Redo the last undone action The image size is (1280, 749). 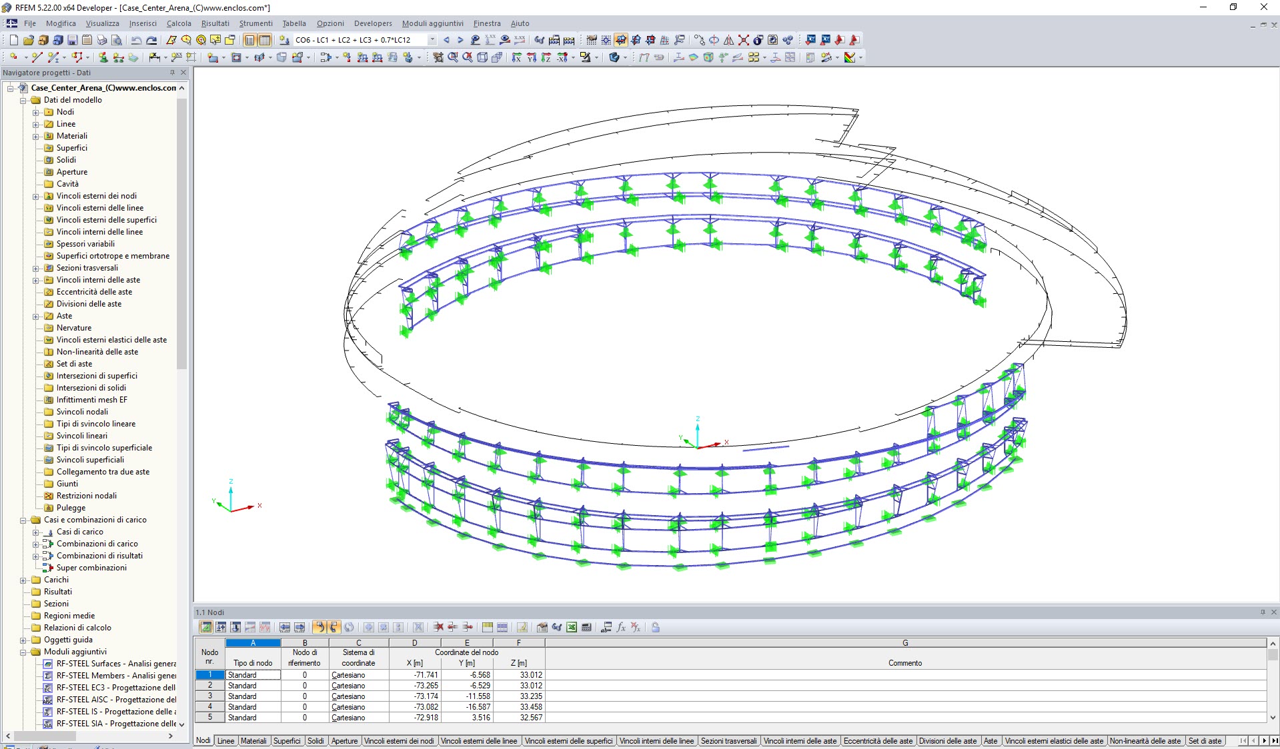click(151, 40)
